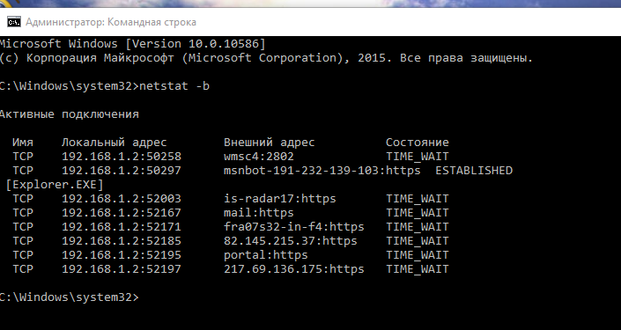Click local address 192.168.1.2:52171
The height and width of the screenshot is (330, 621).
122,227
